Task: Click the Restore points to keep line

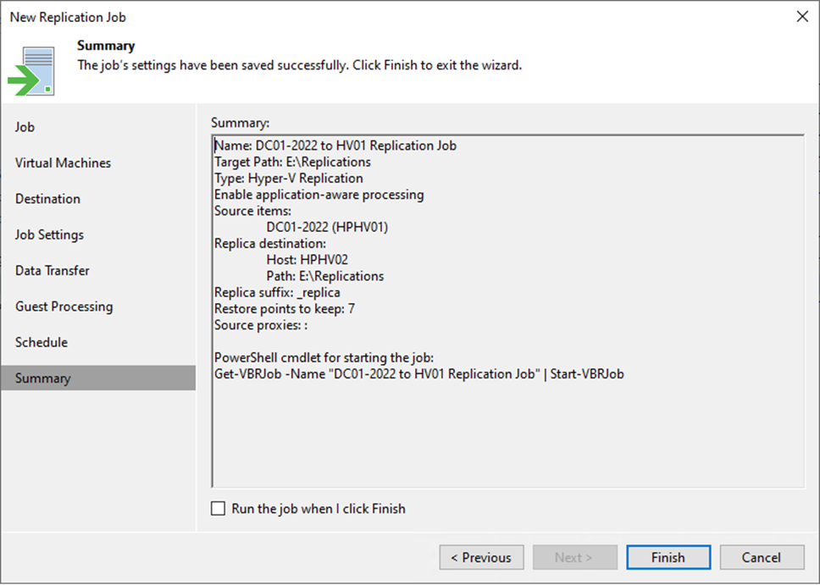Action: (x=285, y=309)
